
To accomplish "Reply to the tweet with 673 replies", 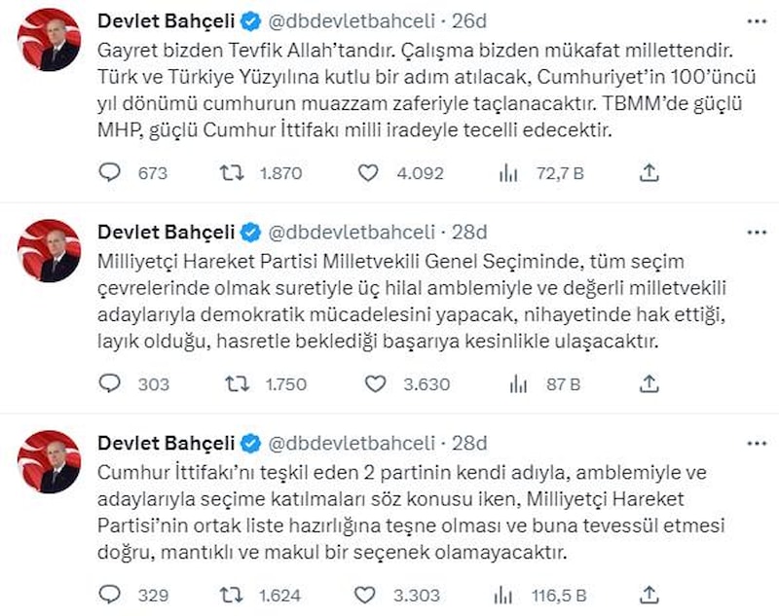I will 111,173.
